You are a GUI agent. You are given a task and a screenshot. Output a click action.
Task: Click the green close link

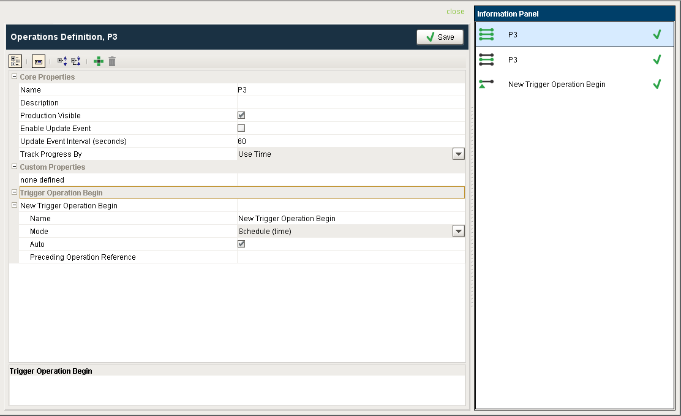tap(455, 12)
